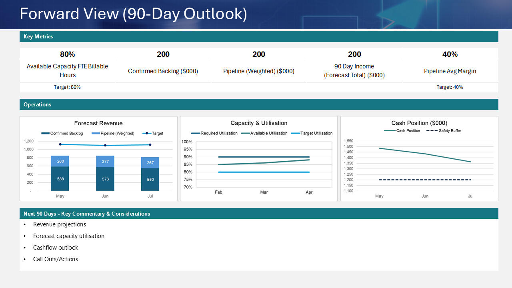
Task: Click the May bar segment labelled 588
Action: 60,179
